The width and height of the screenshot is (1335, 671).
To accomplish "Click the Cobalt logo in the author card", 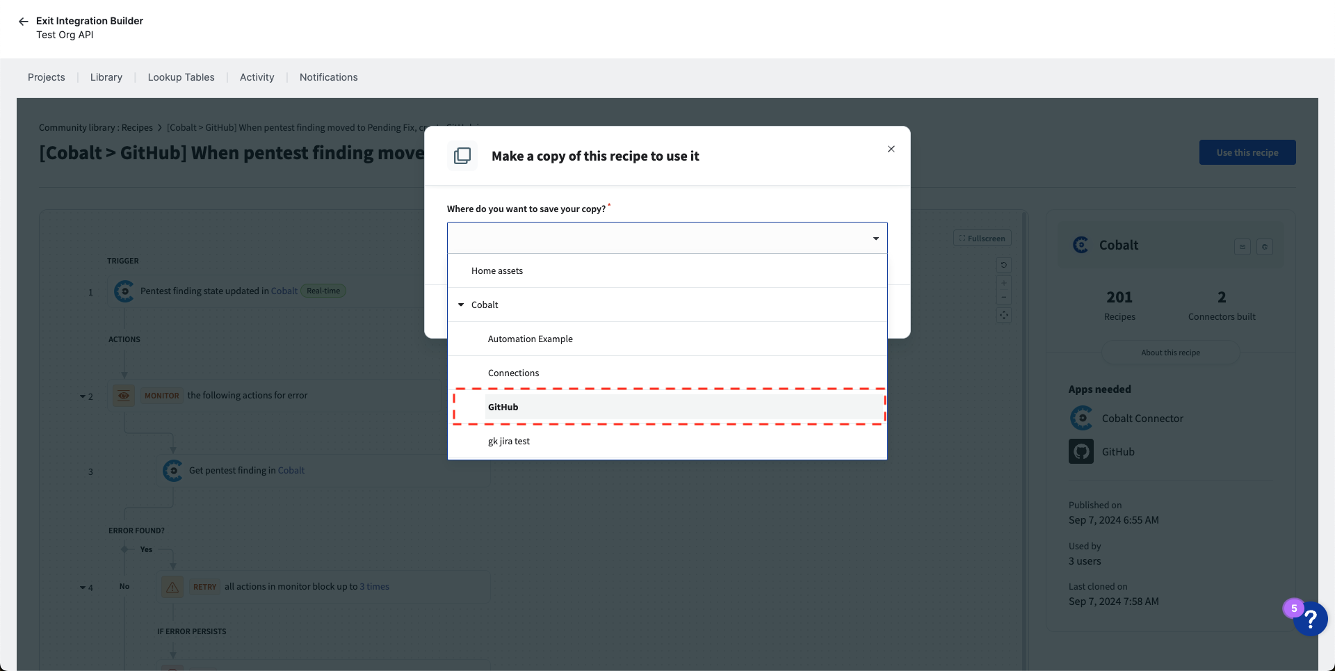I will [x=1081, y=245].
